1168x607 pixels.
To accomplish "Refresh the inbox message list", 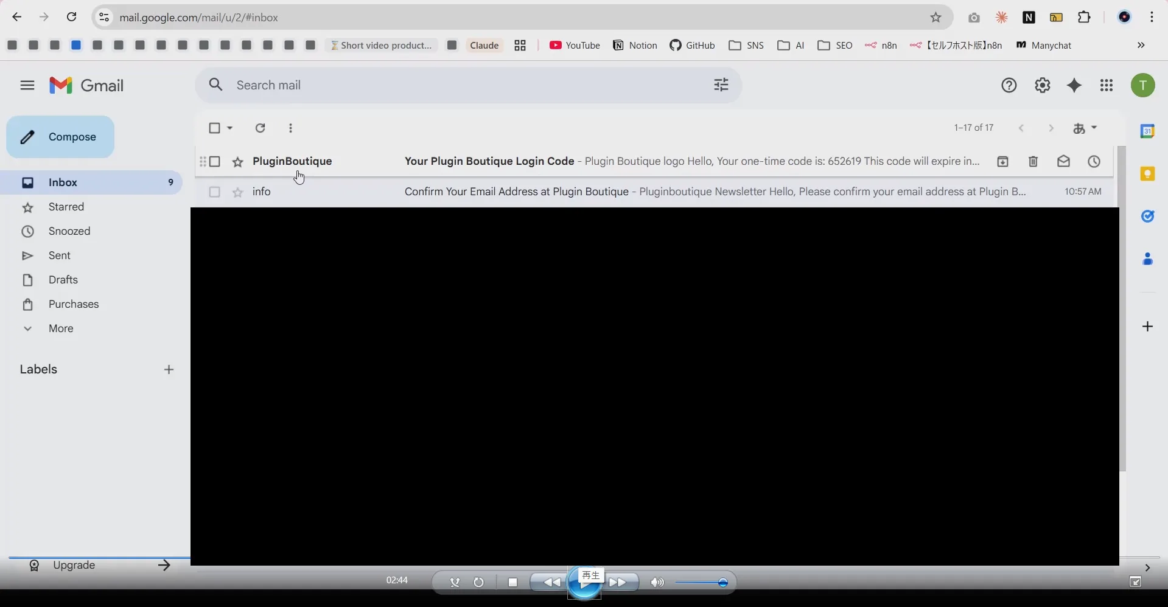I will tap(260, 128).
